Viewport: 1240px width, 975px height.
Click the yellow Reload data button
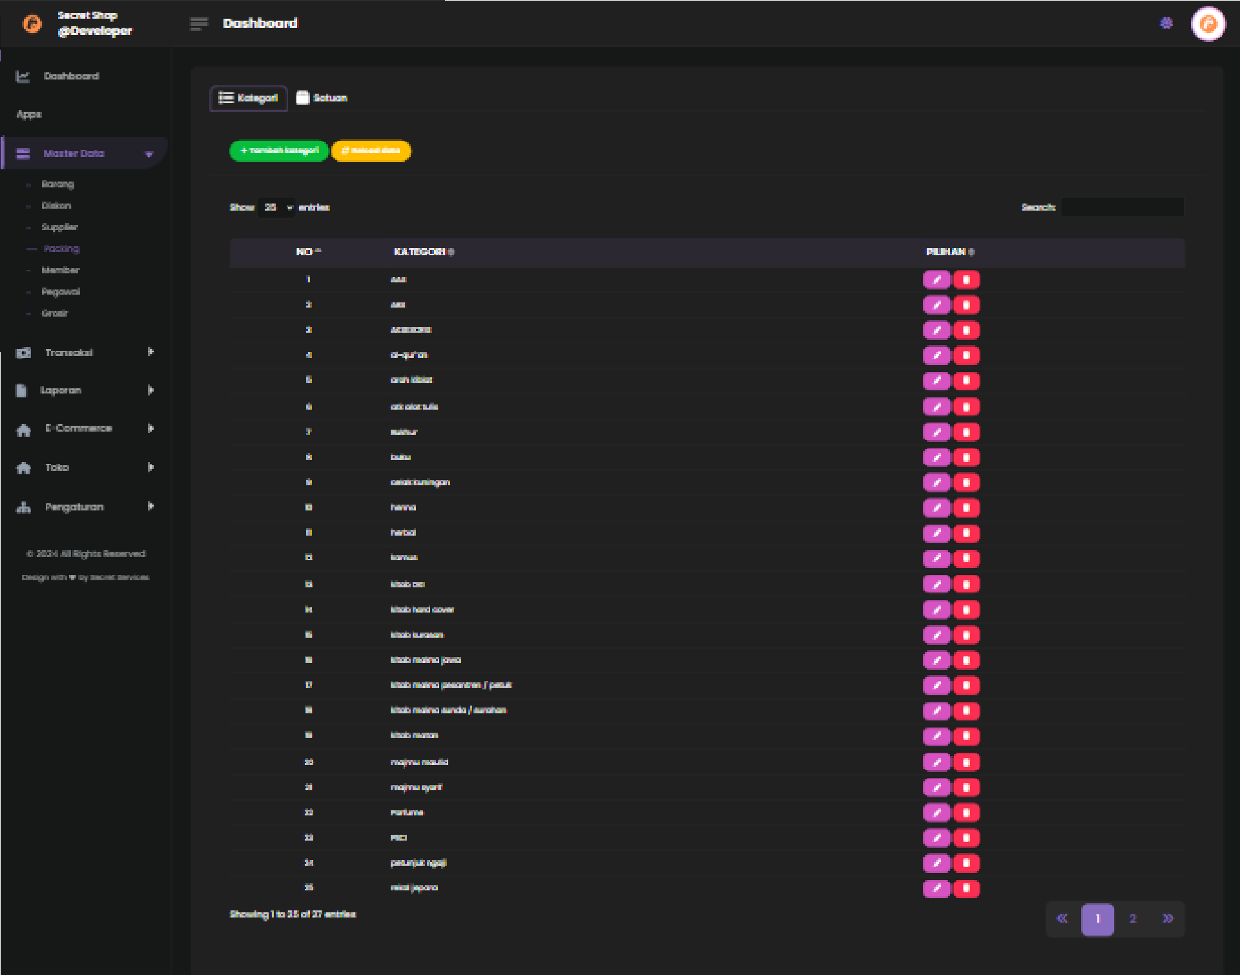click(371, 151)
